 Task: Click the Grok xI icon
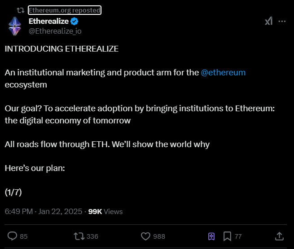(x=269, y=21)
